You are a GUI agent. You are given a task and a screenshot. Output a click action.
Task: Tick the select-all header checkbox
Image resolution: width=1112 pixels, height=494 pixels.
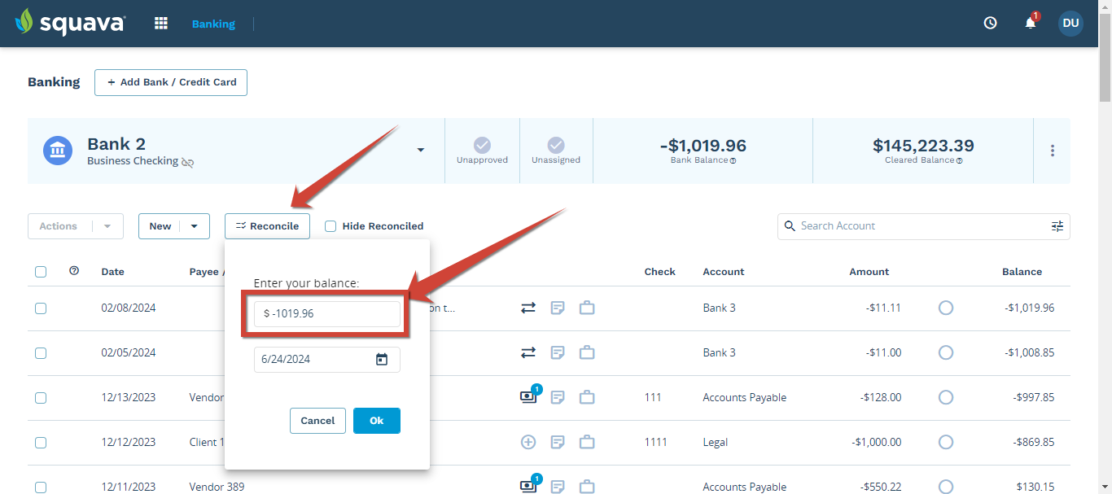41,272
